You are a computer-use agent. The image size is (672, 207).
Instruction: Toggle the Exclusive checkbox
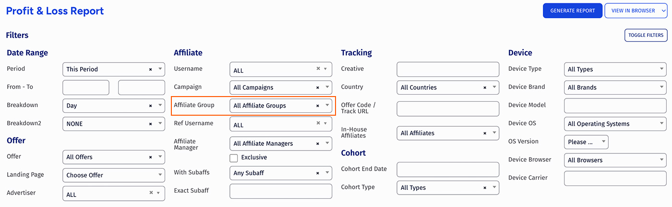point(234,158)
